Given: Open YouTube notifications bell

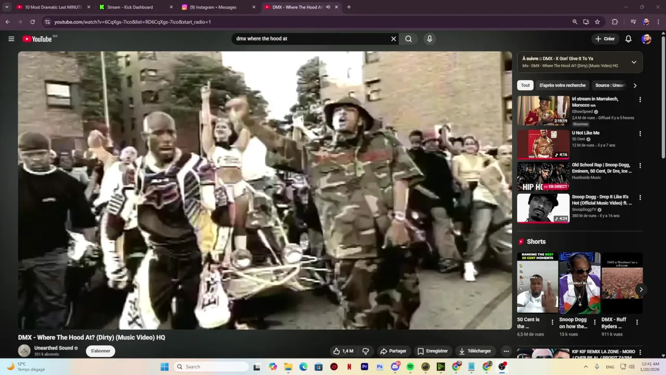Looking at the screenshot, I should coord(628,39).
